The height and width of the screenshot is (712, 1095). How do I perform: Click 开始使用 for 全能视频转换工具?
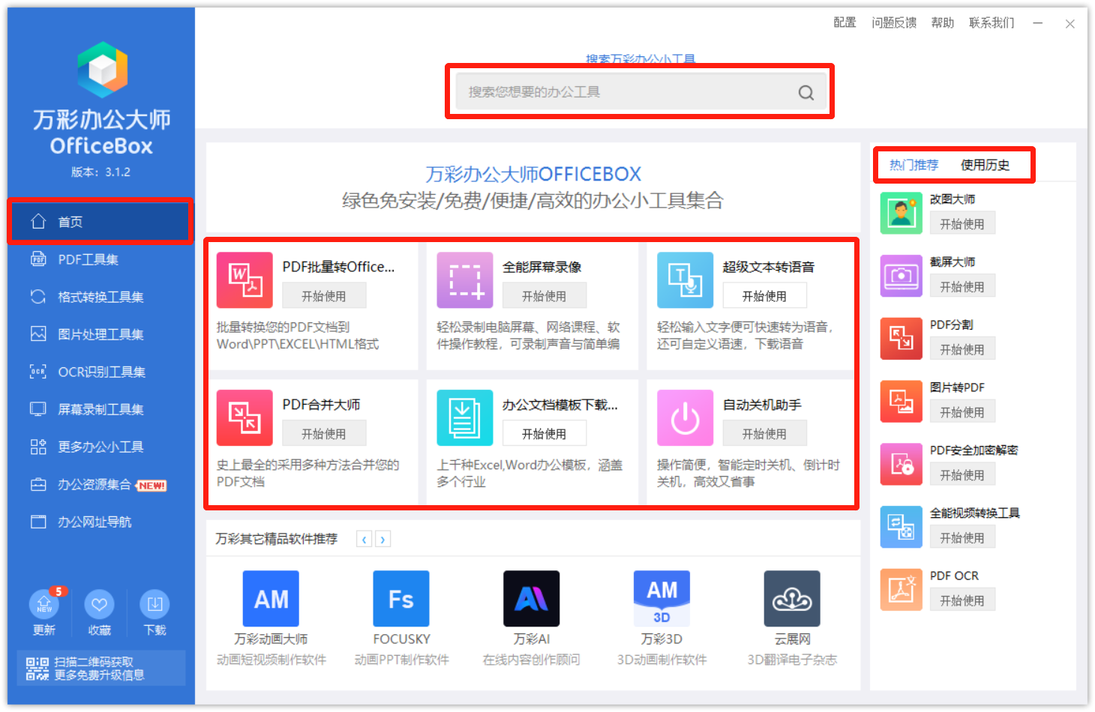point(962,538)
